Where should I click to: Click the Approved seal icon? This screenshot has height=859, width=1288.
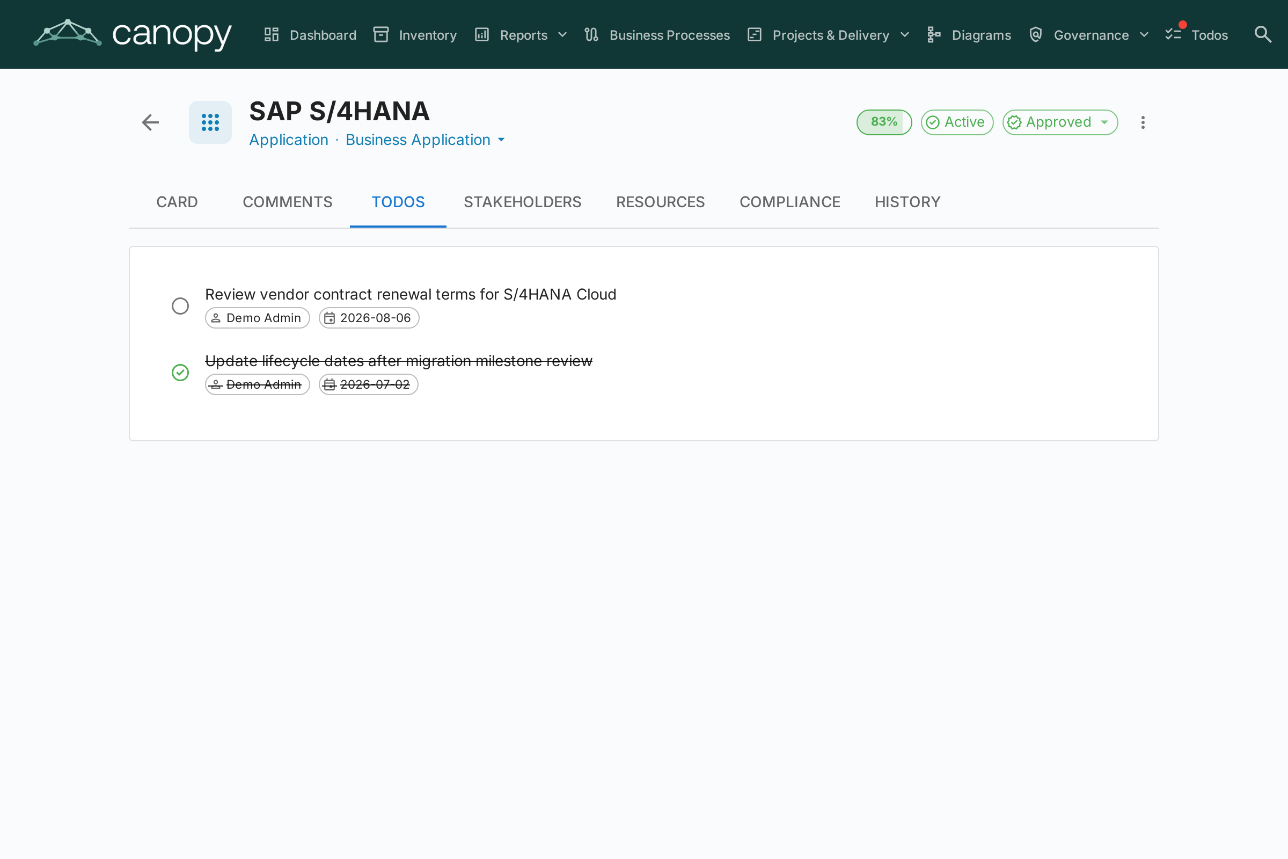click(1014, 122)
